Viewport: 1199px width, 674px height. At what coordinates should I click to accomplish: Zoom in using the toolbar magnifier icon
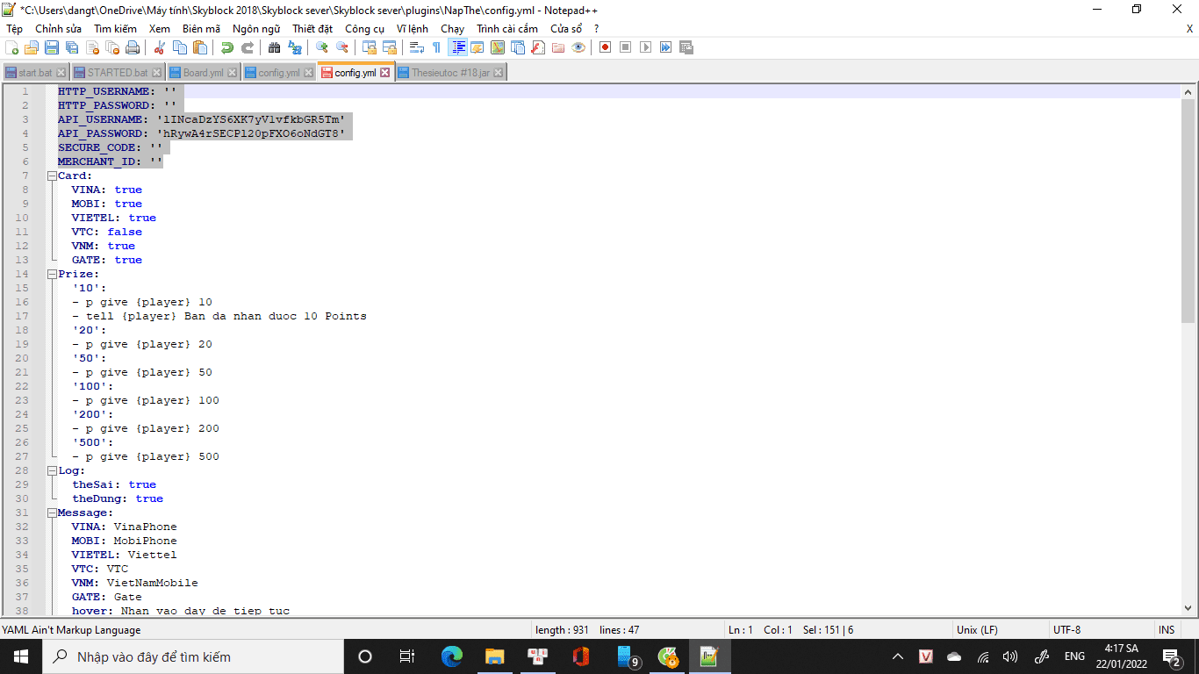point(322,47)
